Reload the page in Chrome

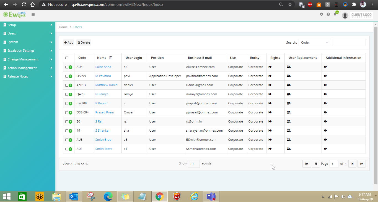click(x=24, y=4)
